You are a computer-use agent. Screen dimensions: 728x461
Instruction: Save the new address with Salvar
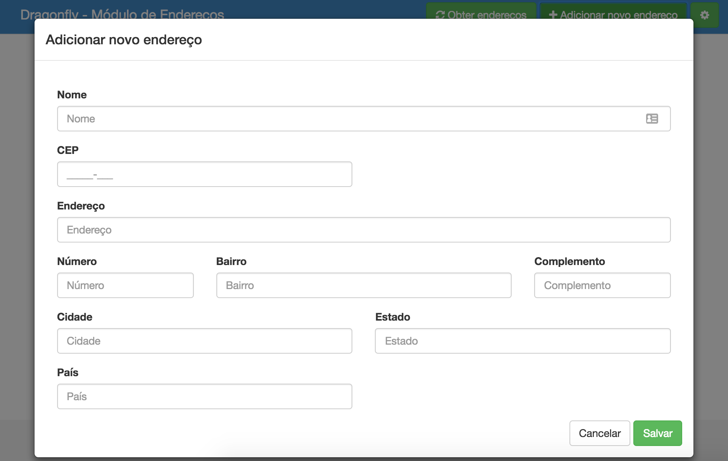coord(658,433)
